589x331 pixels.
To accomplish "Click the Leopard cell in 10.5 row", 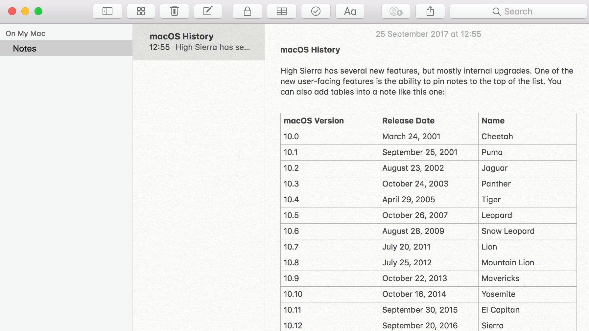I will (x=528, y=215).
